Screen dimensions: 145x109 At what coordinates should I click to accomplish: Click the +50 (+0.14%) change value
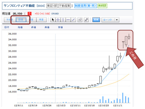[x=42, y=14]
